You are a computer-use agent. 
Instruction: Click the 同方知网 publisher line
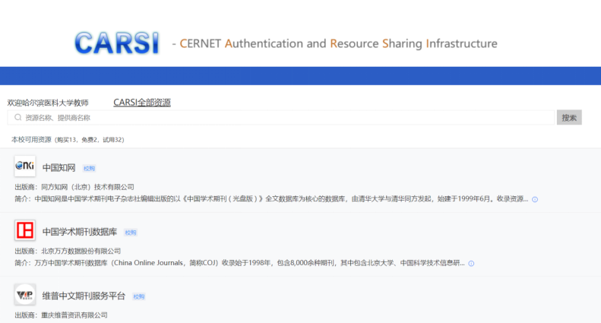[x=74, y=187]
